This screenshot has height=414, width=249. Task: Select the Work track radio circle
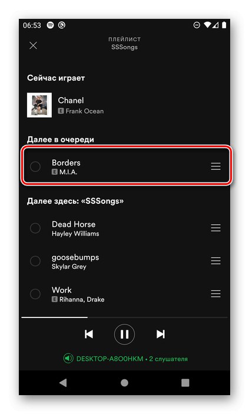pos(35,294)
